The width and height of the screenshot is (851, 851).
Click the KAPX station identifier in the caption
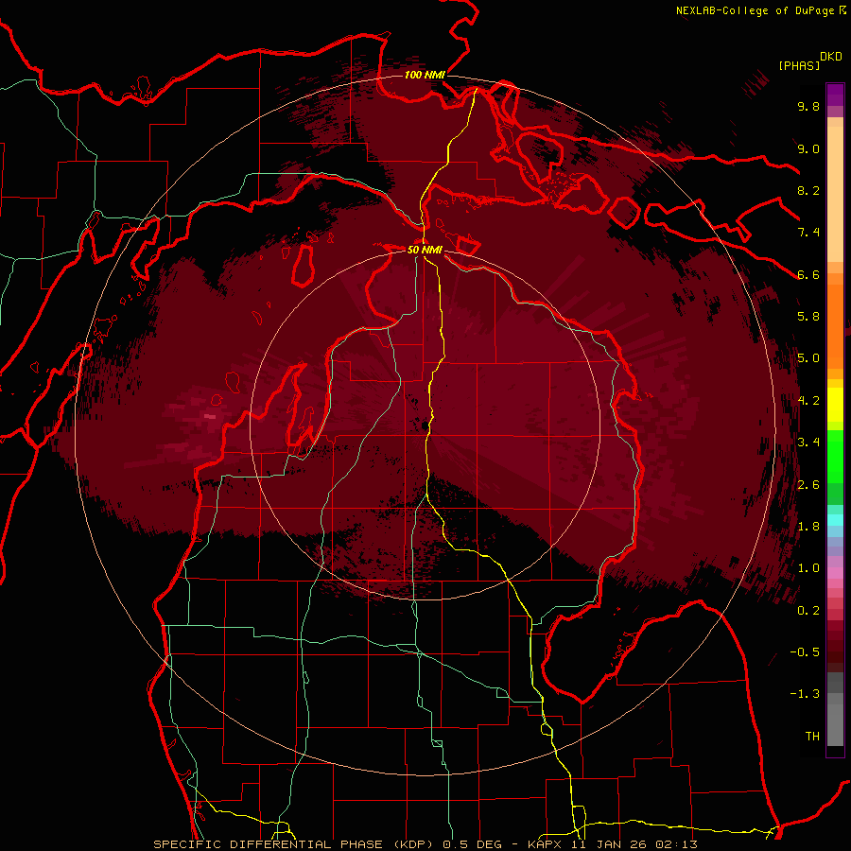click(543, 844)
